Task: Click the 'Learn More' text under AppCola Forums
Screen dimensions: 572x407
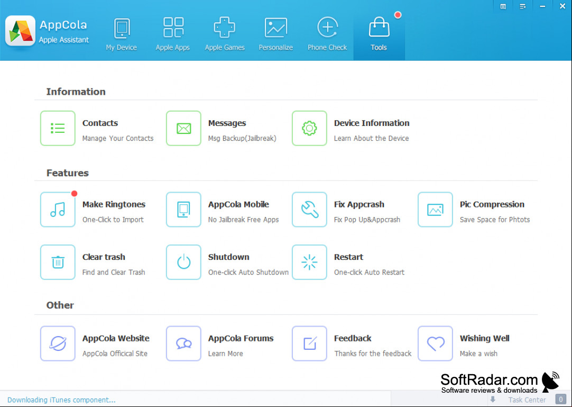Action: tap(225, 354)
